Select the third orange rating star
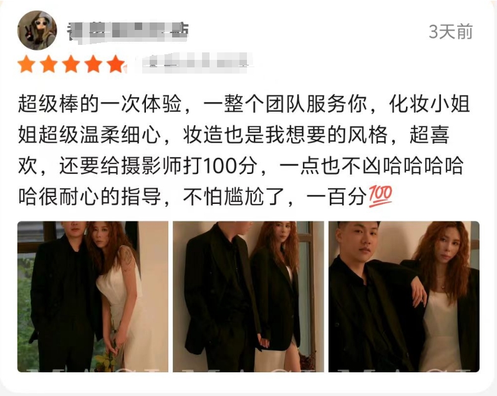The width and height of the screenshot is (497, 396). 70,64
